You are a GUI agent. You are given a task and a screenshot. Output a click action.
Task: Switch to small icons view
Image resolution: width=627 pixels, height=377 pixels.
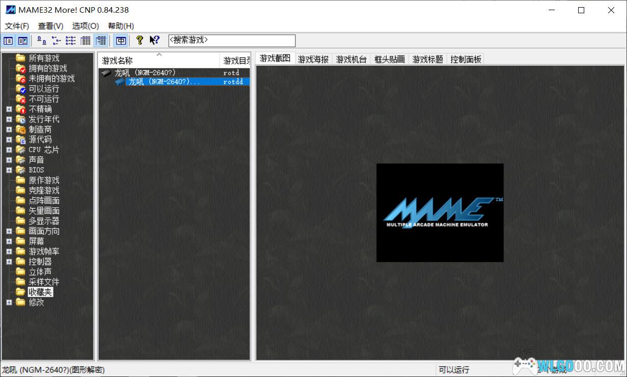click(56, 41)
